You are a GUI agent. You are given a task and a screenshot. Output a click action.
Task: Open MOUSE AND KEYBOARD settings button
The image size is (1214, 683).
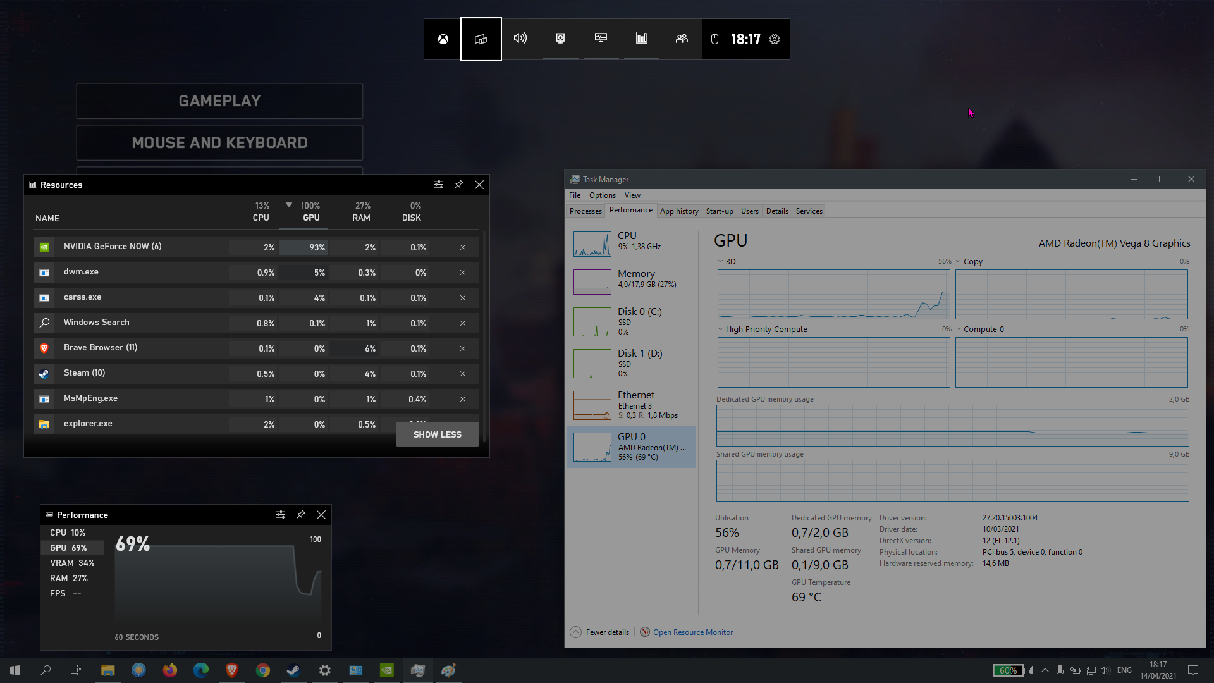219,143
